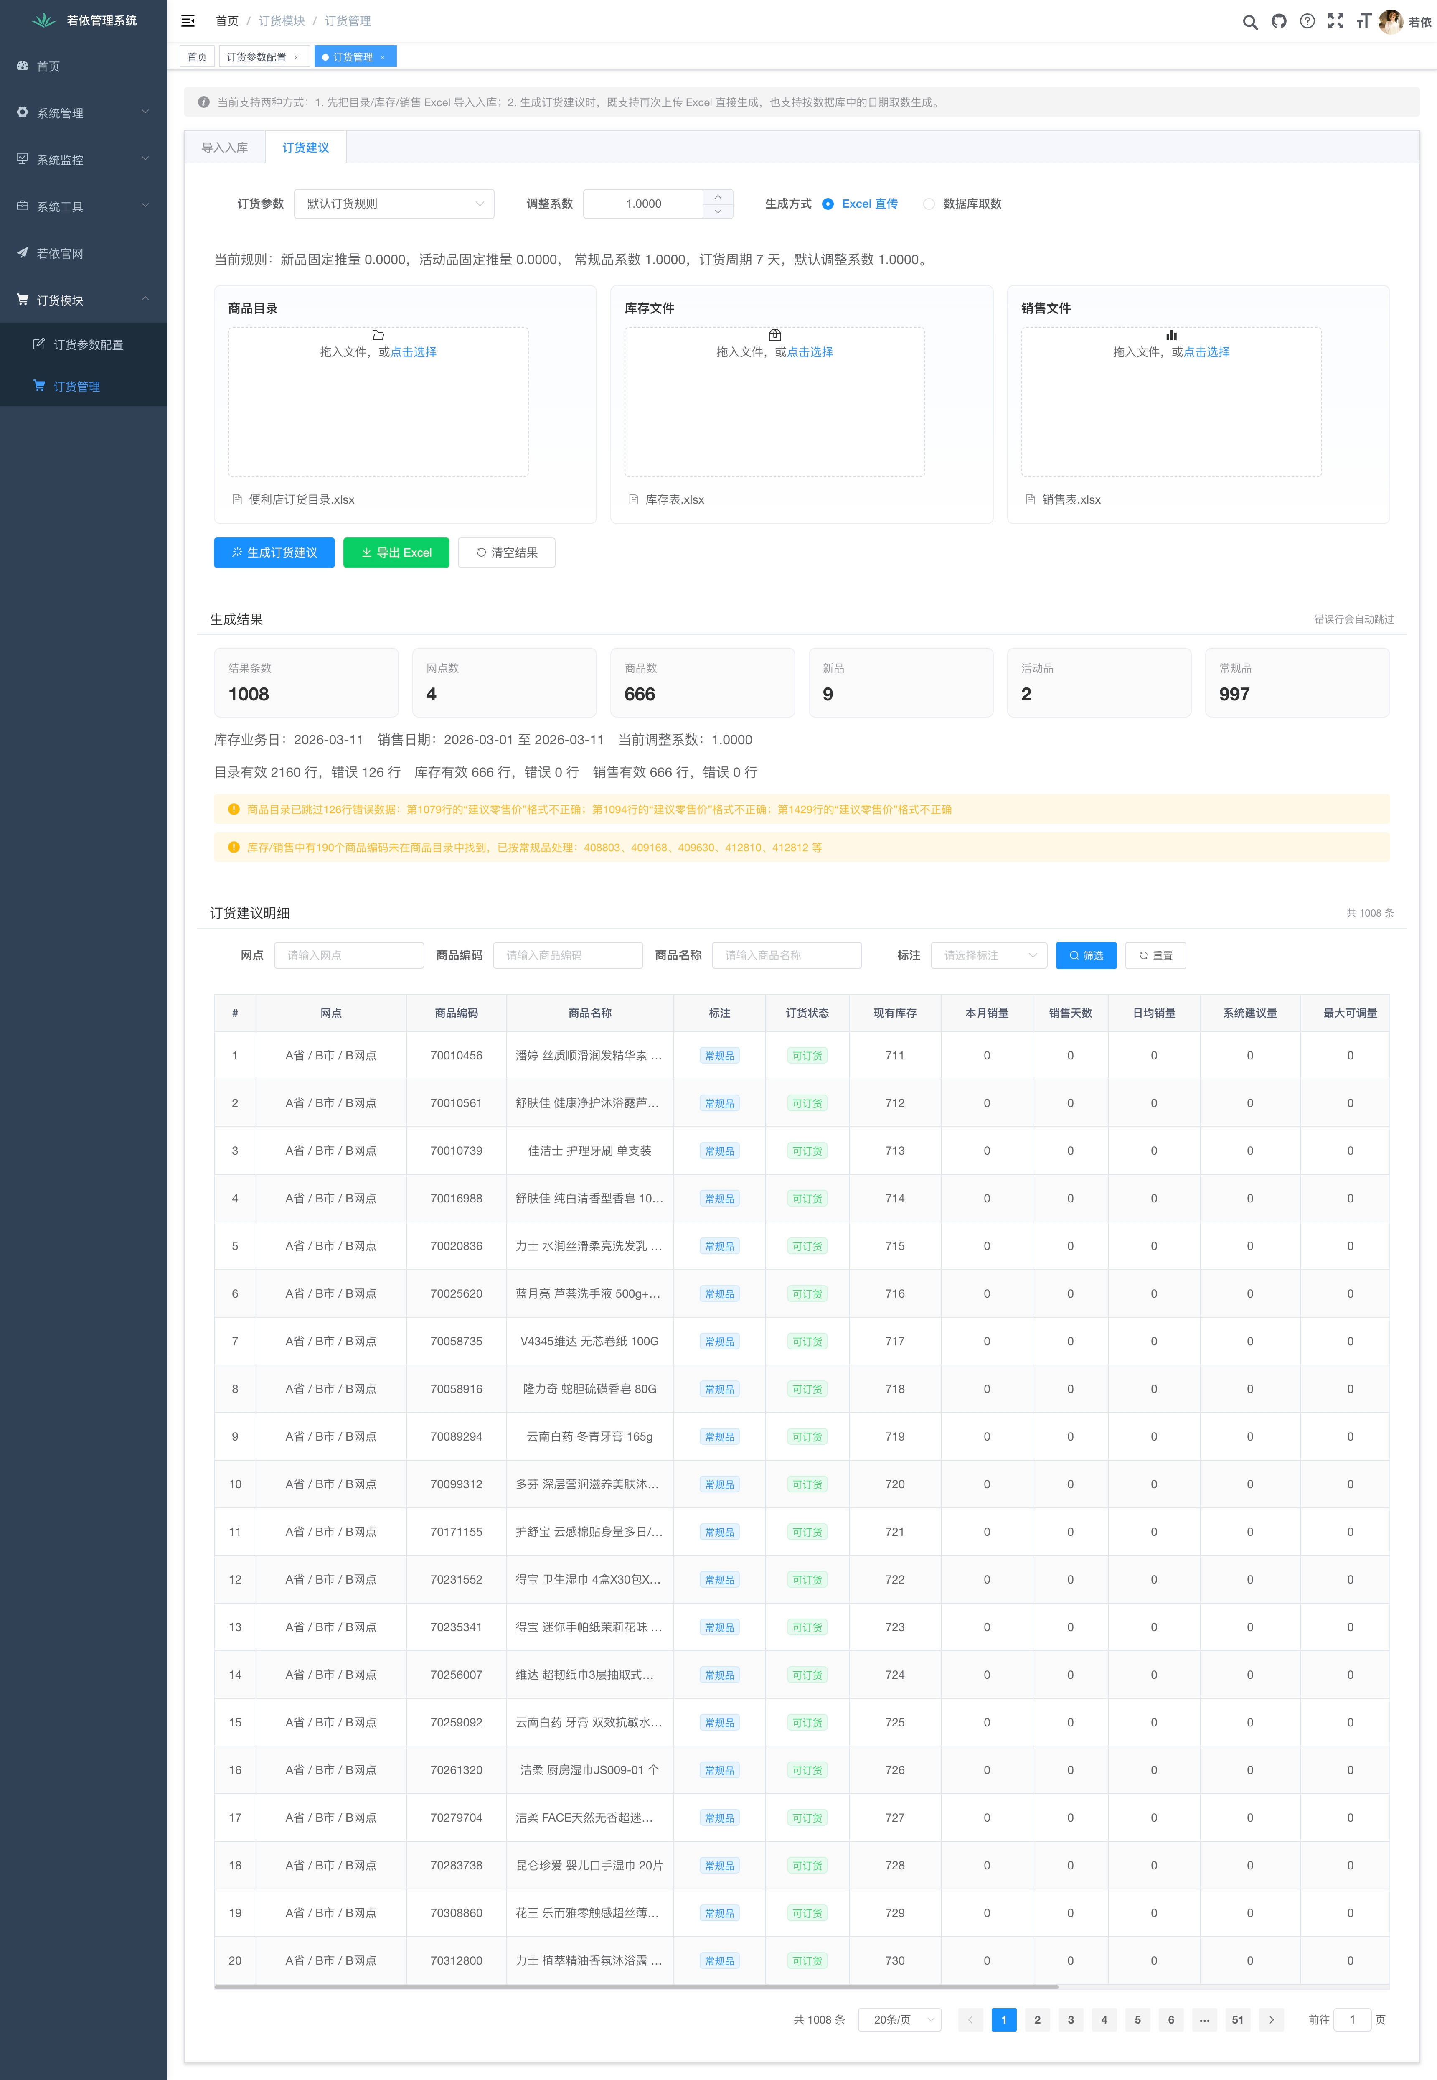Viewport: 1437px width, 2080px height.
Task: Go to page 2 of results
Action: 1037,2020
